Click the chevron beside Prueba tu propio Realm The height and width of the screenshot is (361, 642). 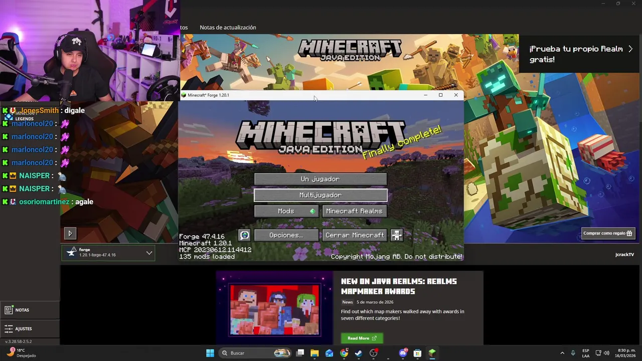pyautogui.click(x=630, y=49)
